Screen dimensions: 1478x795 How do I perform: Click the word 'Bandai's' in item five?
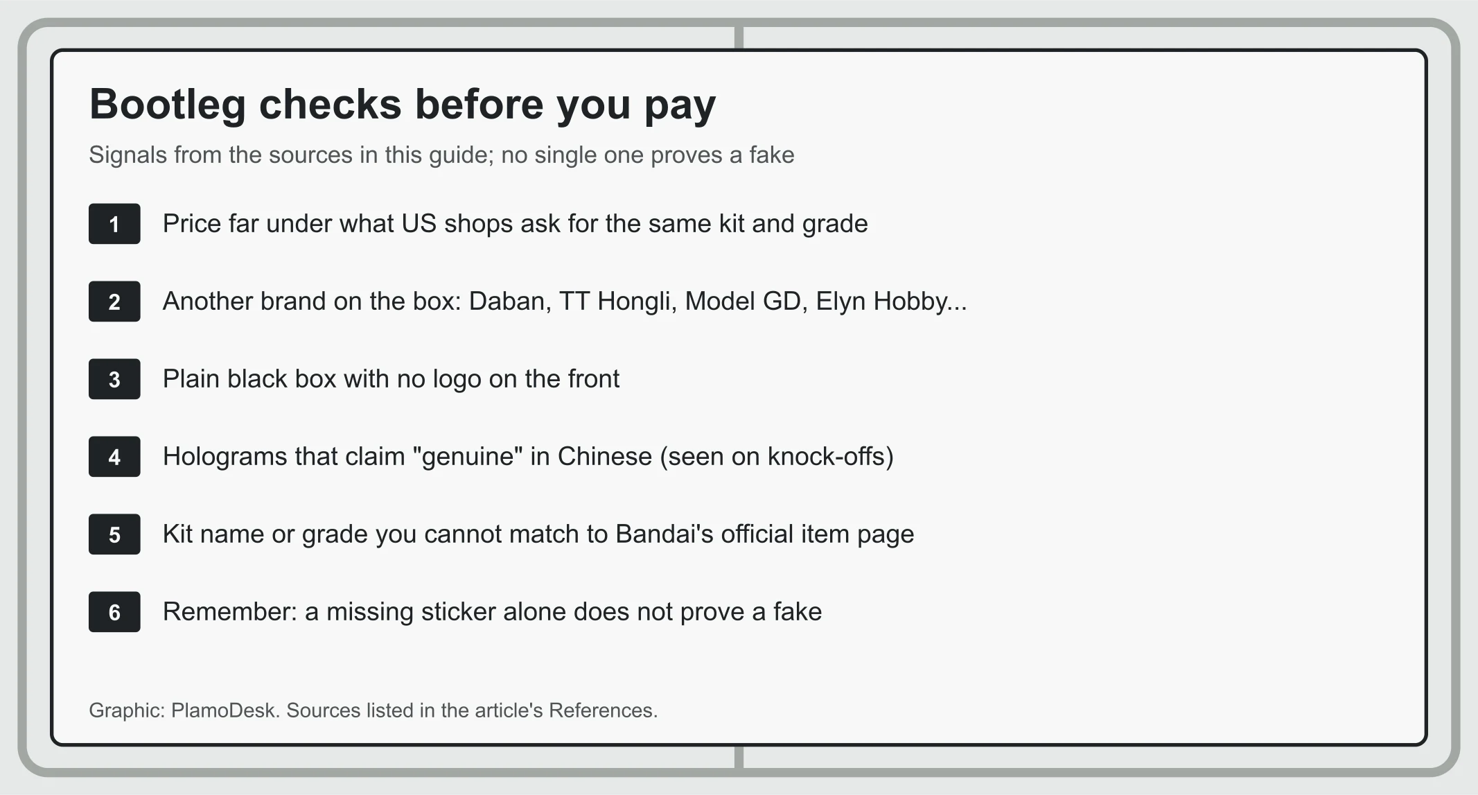coord(665,534)
